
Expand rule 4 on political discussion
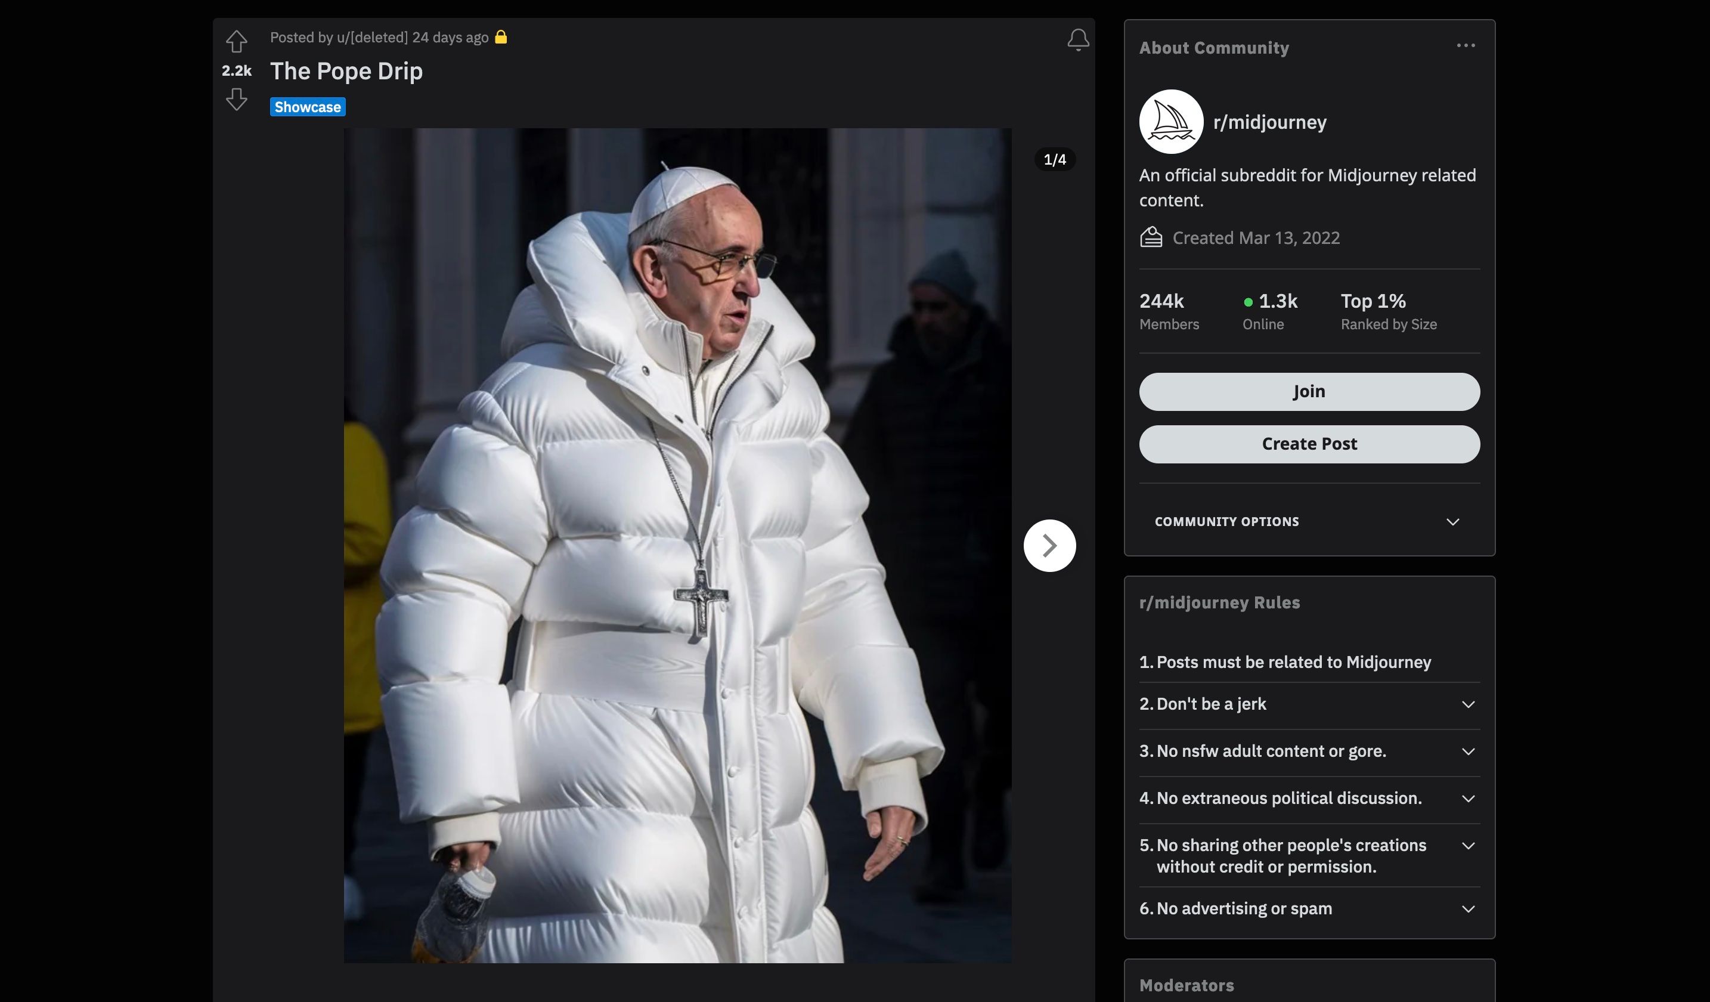tap(1468, 799)
